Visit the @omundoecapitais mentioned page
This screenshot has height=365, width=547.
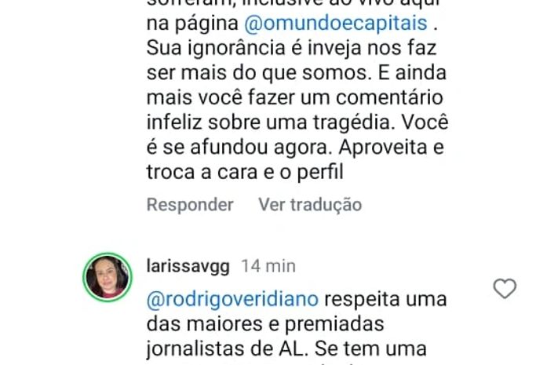[336, 24]
